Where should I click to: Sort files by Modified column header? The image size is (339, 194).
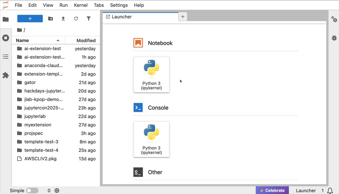pos(83,40)
